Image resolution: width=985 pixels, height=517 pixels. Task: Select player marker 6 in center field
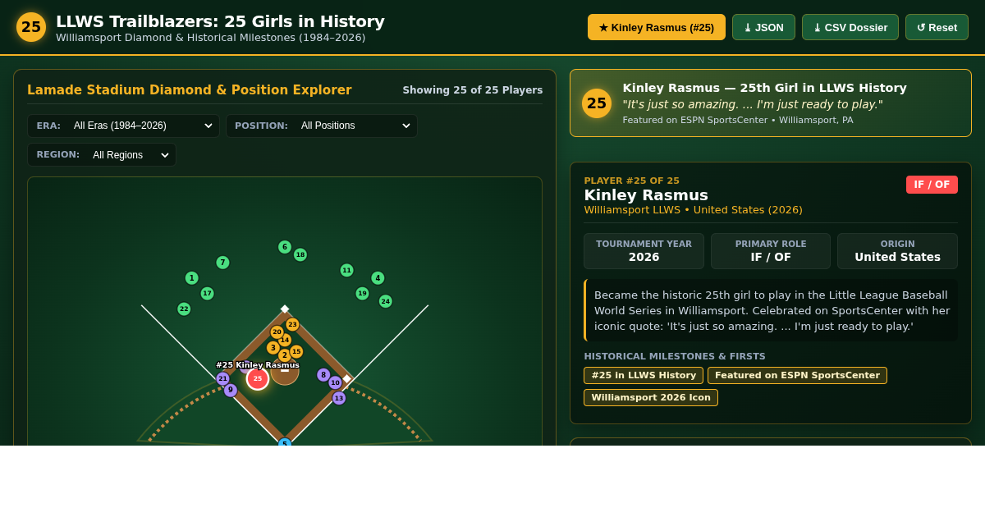click(285, 247)
